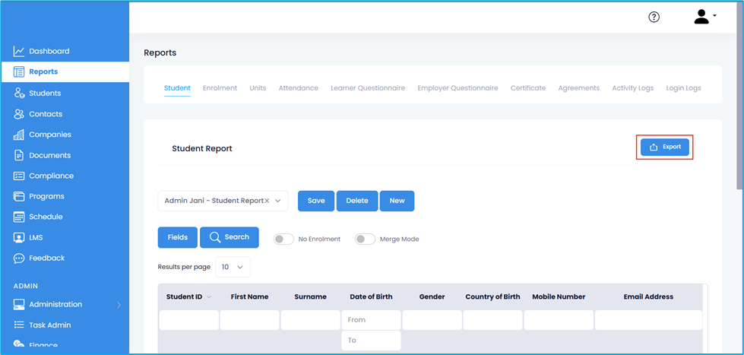Image resolution: width=744 pixels, height=355 pixels.
Task: Switch to the Certificate tab
Action: click(527, 88)
